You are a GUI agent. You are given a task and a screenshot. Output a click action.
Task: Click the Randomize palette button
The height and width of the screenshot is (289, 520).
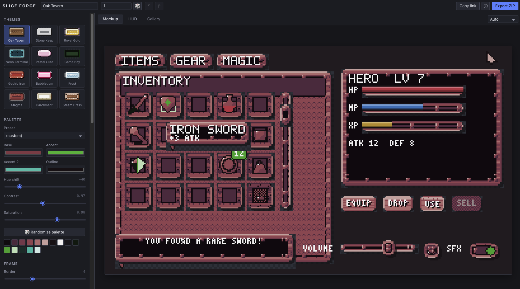click(44, 232)
